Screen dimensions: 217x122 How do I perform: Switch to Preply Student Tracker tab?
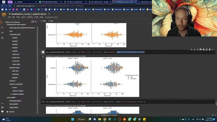50,2
